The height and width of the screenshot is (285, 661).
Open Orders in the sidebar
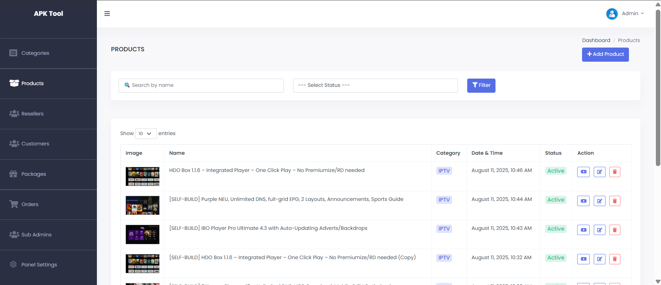48,204
